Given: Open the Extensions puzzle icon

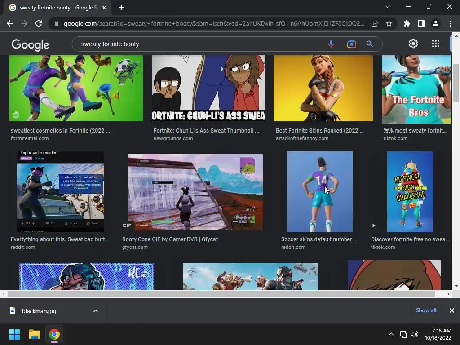Looking at the screenshot, I should click(407, 23).
